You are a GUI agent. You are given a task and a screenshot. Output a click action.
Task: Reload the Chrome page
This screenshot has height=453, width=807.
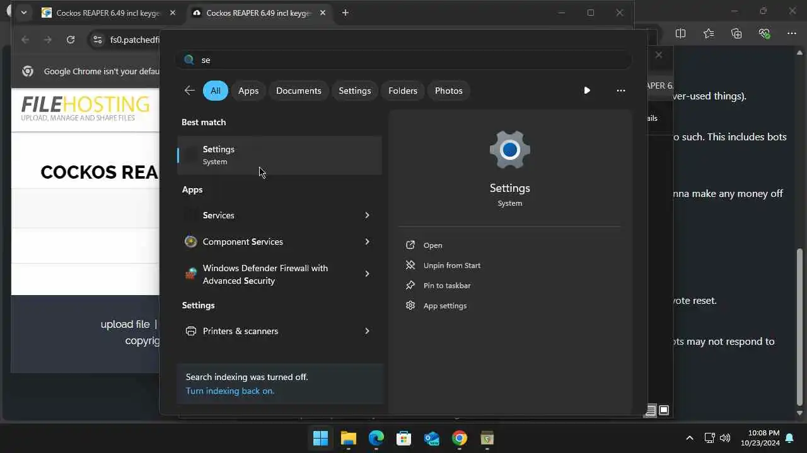point(71,40)
